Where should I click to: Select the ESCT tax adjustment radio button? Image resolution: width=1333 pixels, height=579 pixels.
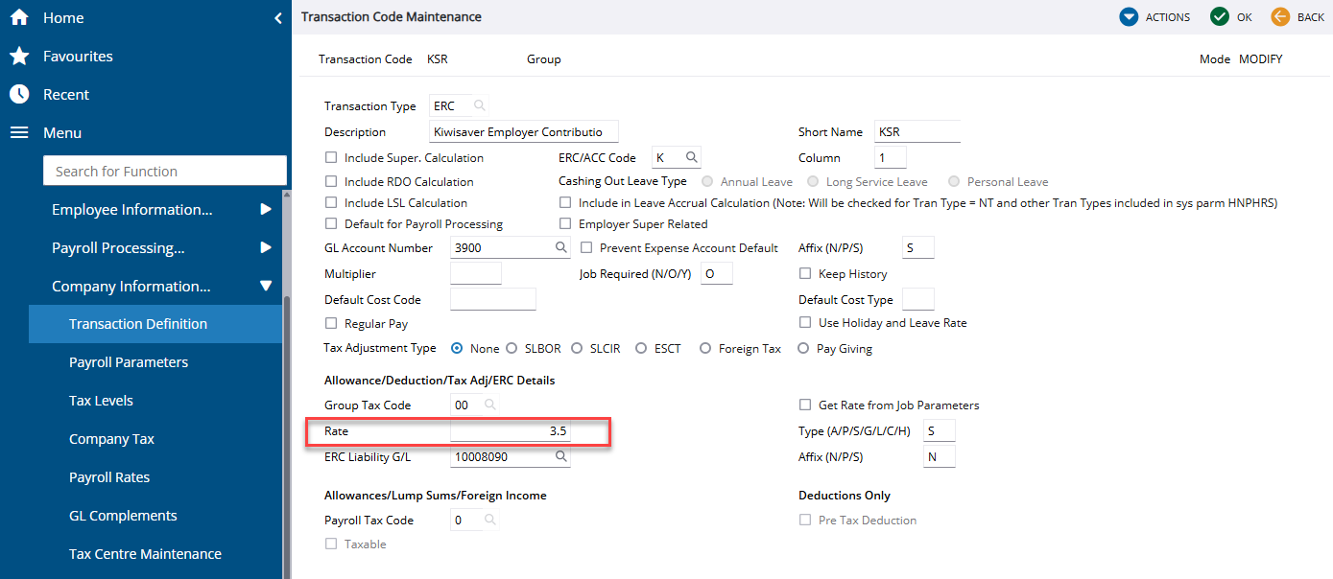coord(641,349)
